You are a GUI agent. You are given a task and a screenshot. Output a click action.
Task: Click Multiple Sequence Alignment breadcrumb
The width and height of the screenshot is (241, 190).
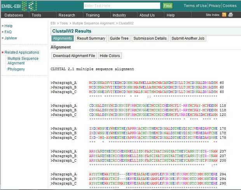point(93,23)
